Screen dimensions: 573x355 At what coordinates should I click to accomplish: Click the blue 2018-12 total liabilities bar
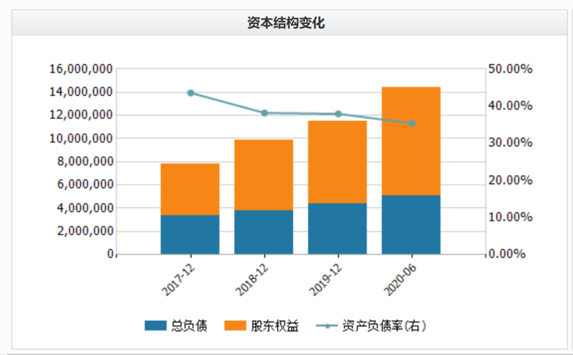tap(264, 232)
